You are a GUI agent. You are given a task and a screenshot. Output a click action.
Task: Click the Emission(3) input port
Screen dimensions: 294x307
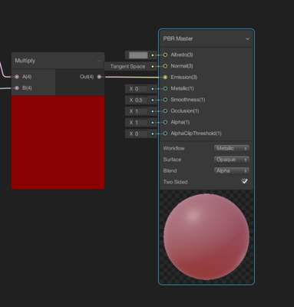(x=165, y=78)
